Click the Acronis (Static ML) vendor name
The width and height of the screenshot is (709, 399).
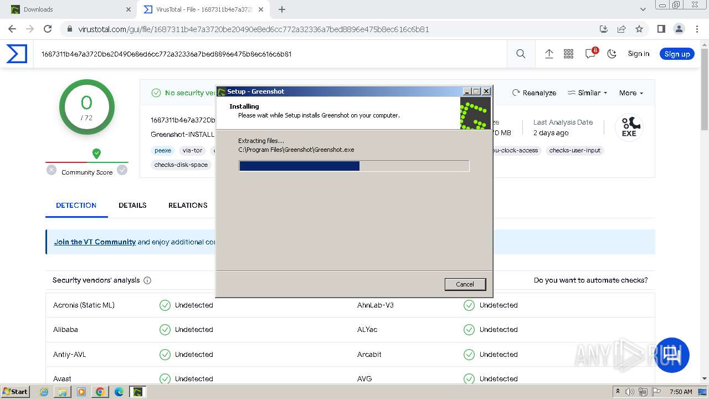coord(84,305)
